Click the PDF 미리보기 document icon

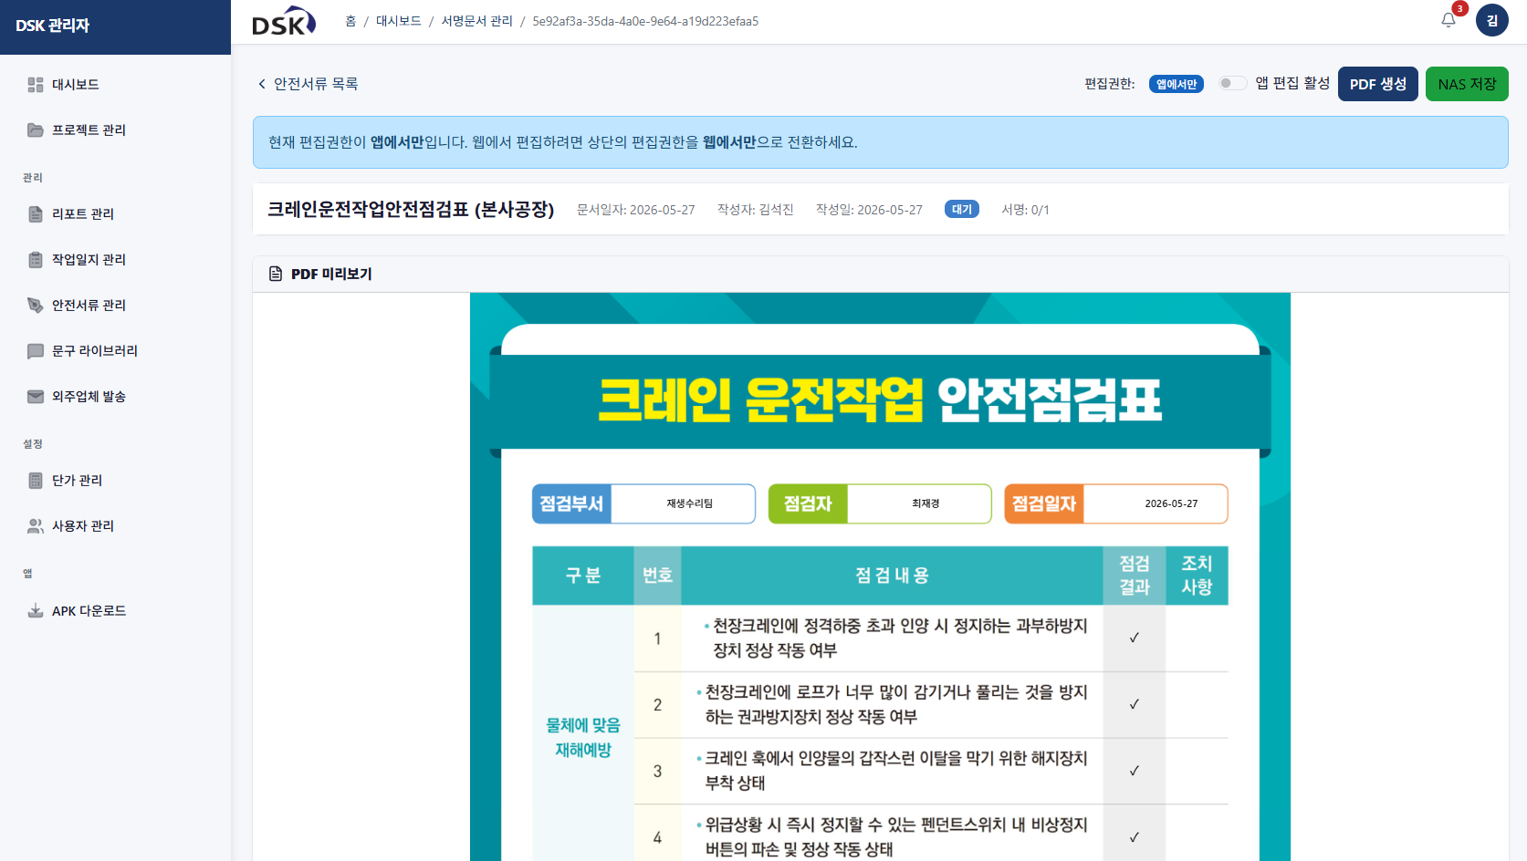tap(276, 274)
